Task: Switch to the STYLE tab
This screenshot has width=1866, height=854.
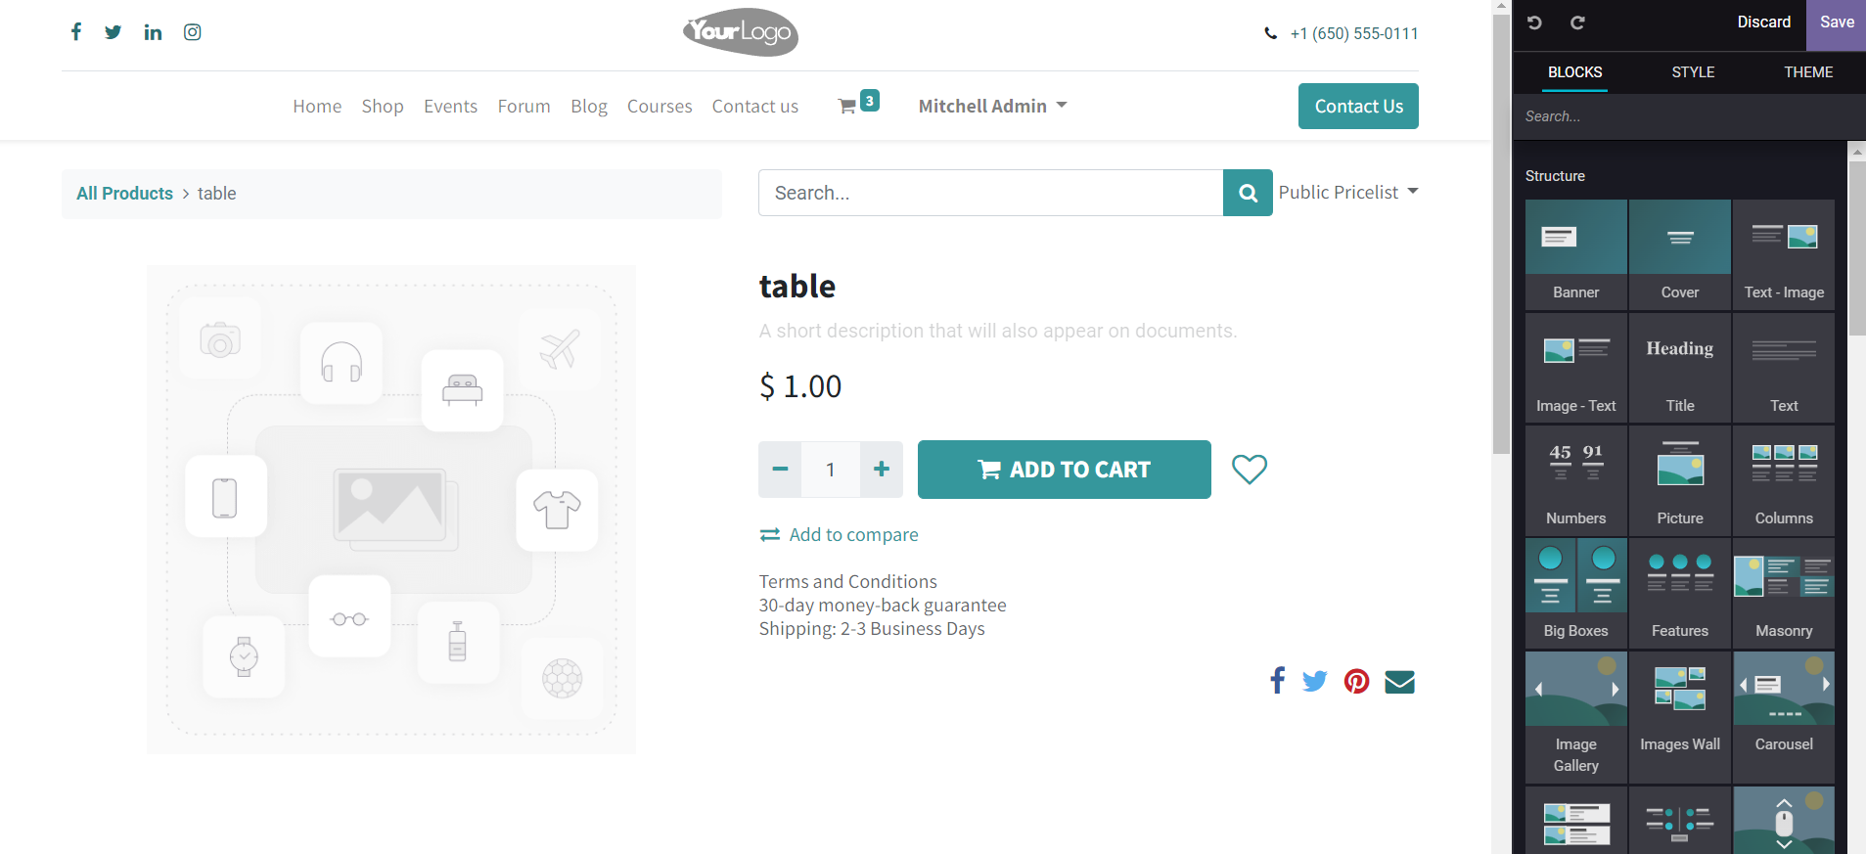Action: click(x=1692, y=72)
